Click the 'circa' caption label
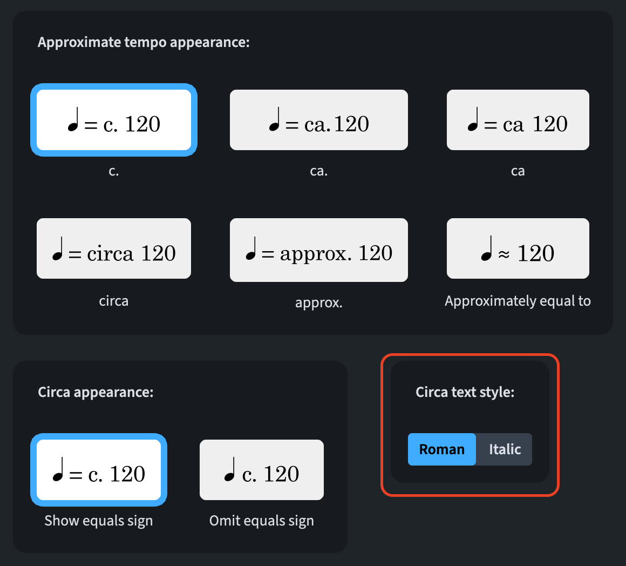626x566 pixels. (114, 301)
